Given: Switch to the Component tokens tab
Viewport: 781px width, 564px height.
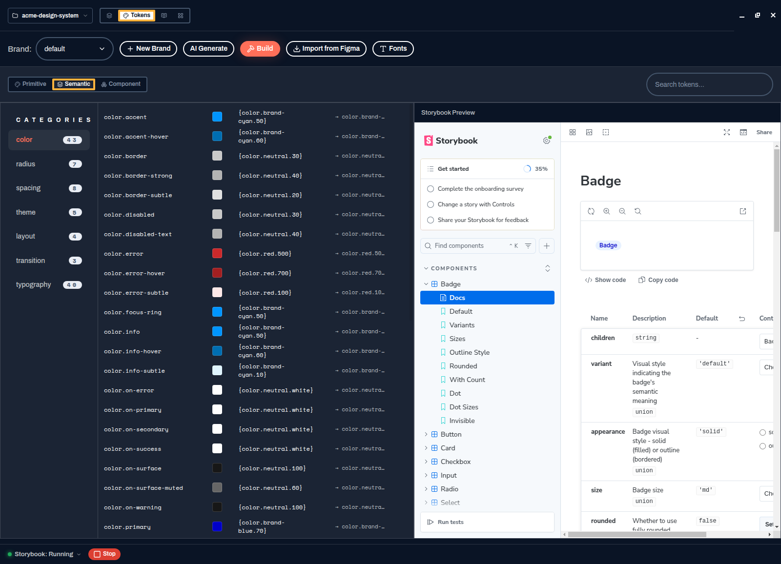Looking at the screenshot, I should pos(121,84).
